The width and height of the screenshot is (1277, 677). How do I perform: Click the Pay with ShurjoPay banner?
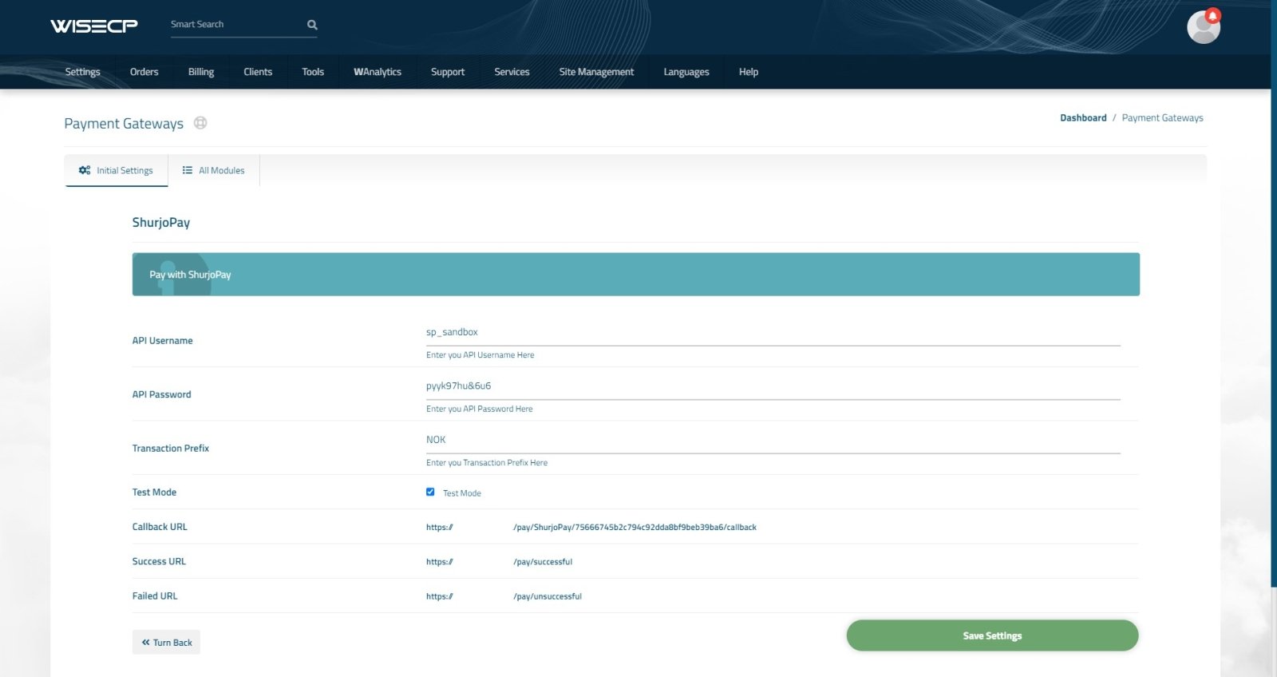coord(635,275)
